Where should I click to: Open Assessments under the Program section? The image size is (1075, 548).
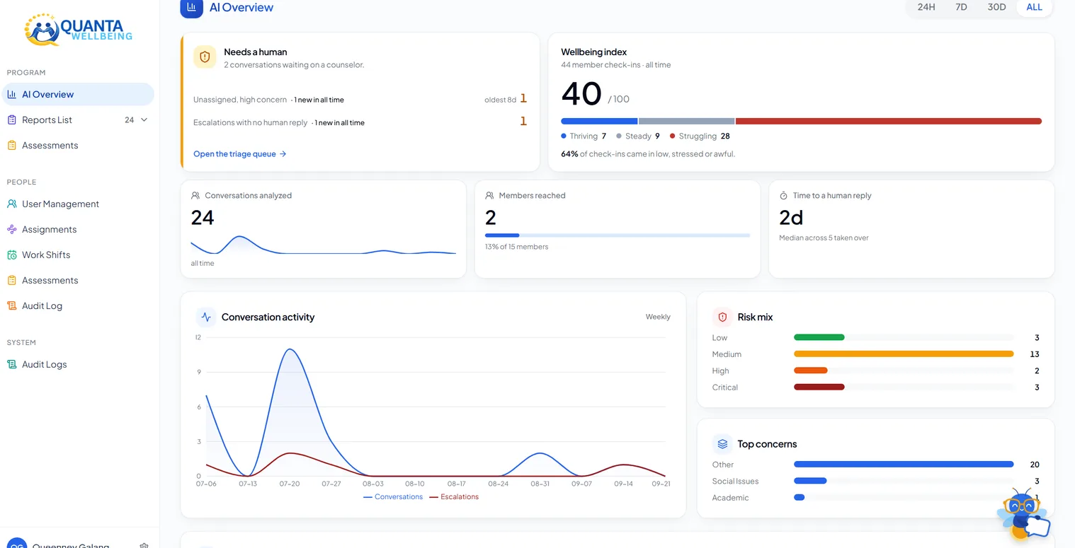(x=78, y=146)
